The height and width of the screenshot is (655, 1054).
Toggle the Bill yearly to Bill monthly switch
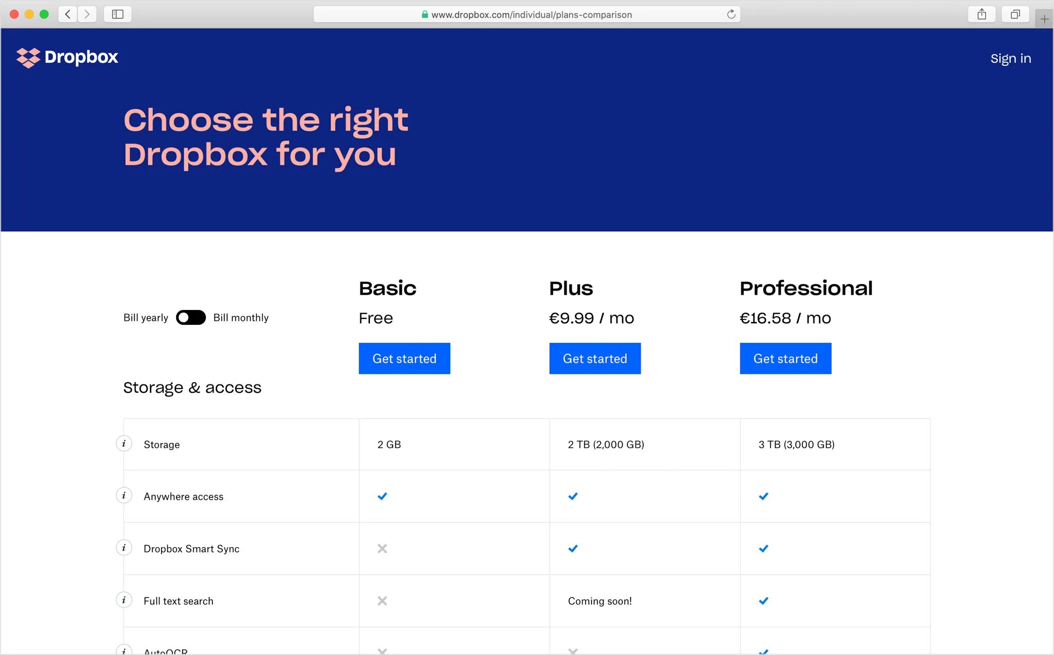tap(190, 317)
